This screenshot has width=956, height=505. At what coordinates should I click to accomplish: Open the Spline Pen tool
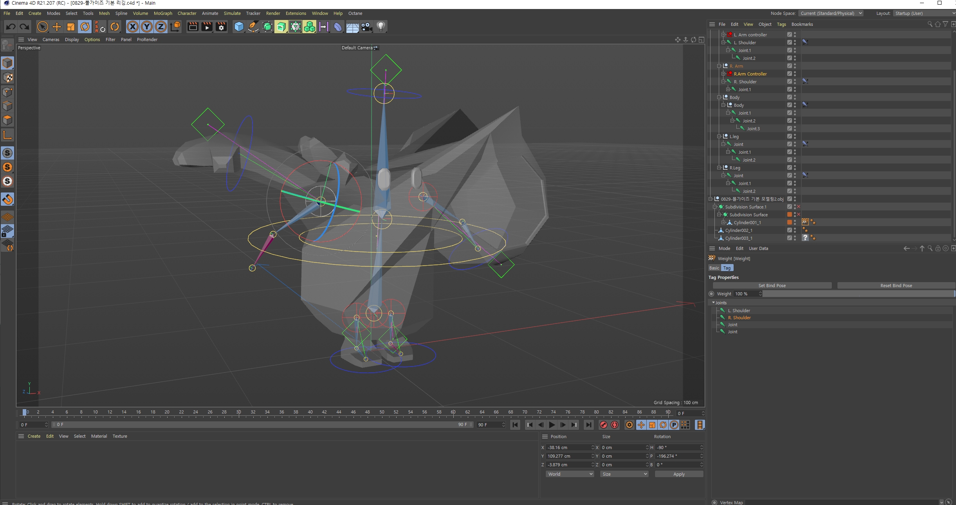pyautogui.click(x=253, y=27)
